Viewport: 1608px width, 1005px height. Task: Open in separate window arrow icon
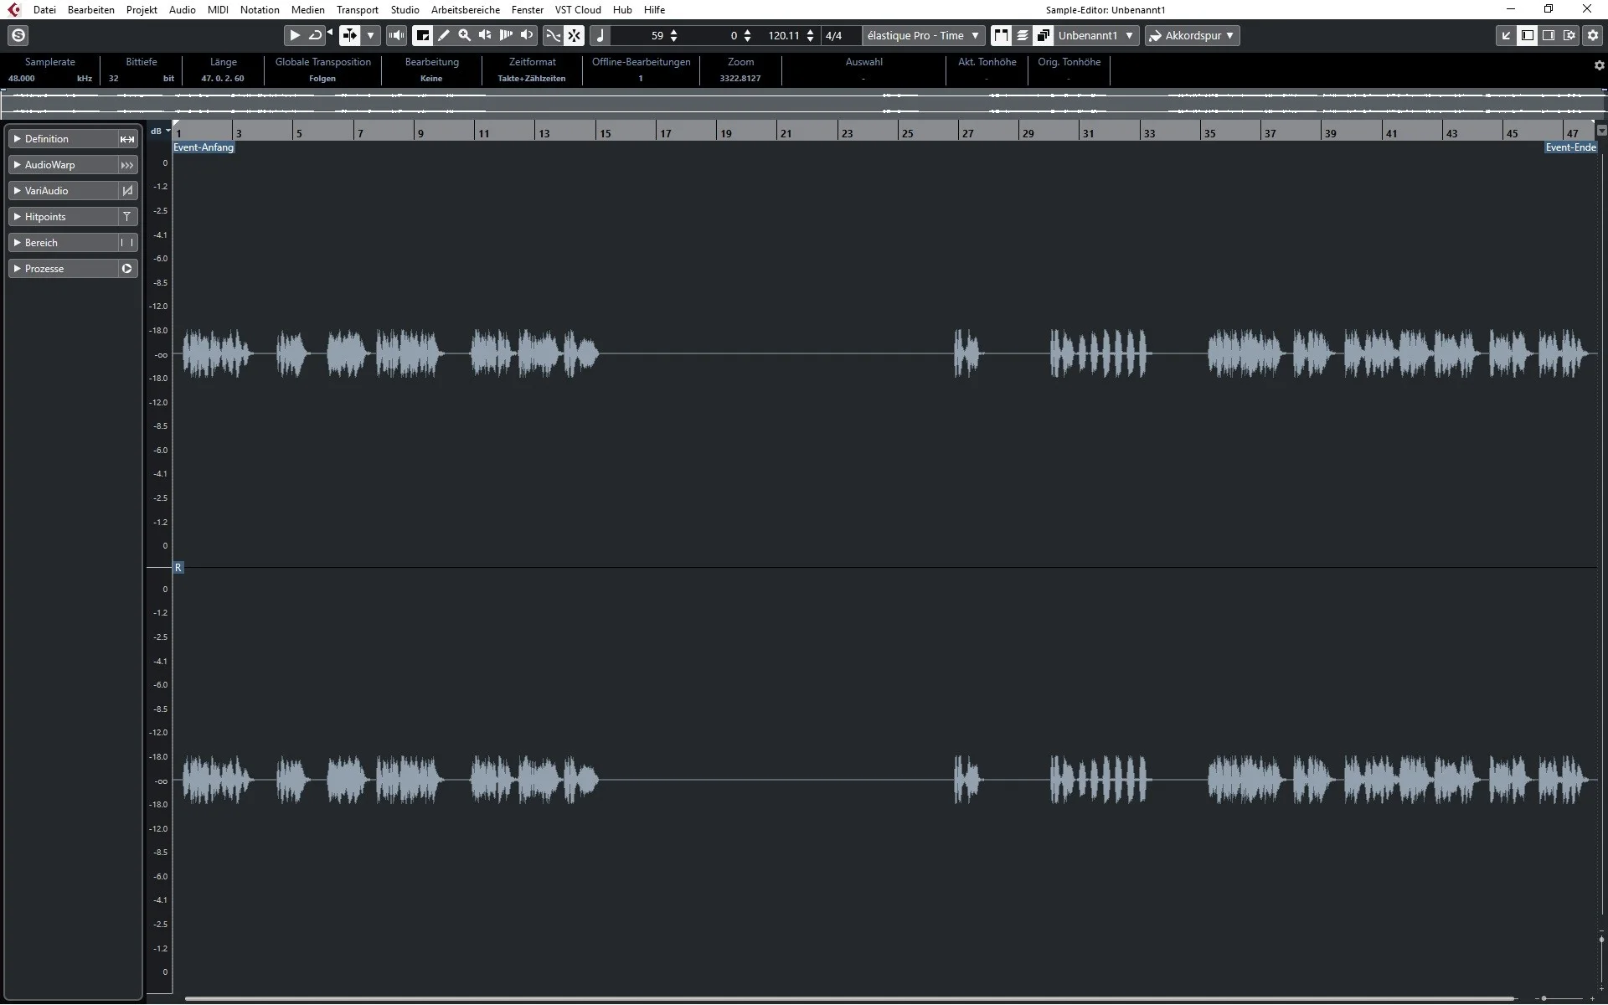1506,35
